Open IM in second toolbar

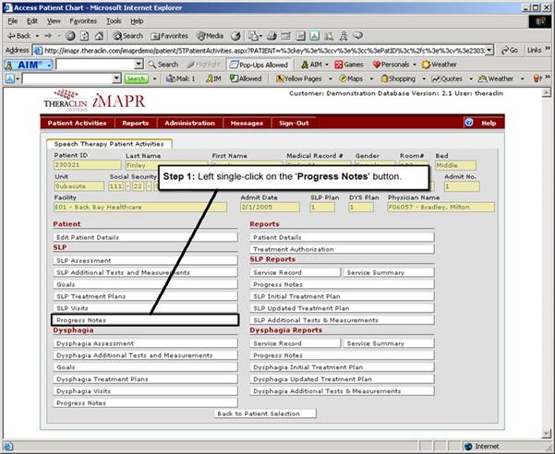pyautogui.click(x=214, y=78)
